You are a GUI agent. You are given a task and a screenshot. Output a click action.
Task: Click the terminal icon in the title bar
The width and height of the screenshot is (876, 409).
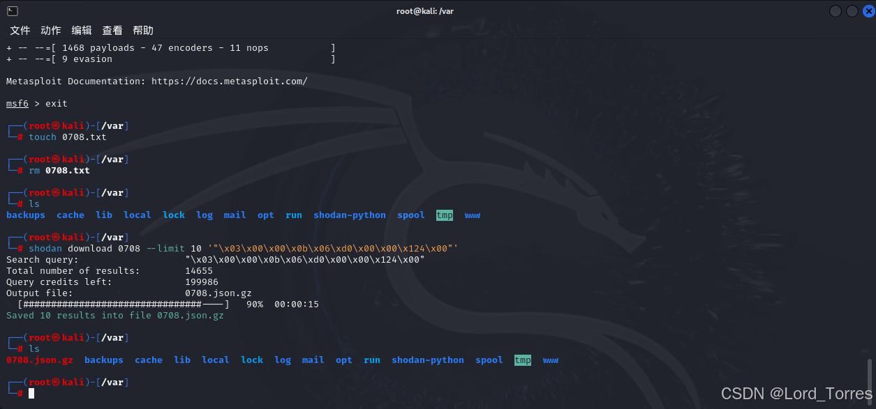[x=11, y=10]
